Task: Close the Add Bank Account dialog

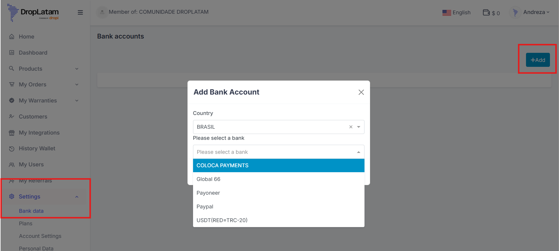Action: point(361,92)
